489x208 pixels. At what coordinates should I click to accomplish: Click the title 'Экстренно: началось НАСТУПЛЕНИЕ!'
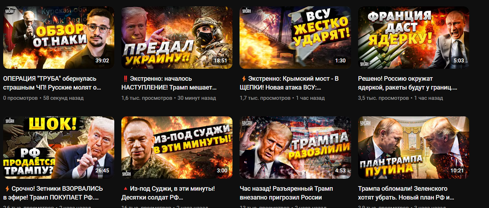tap(169, 83)
